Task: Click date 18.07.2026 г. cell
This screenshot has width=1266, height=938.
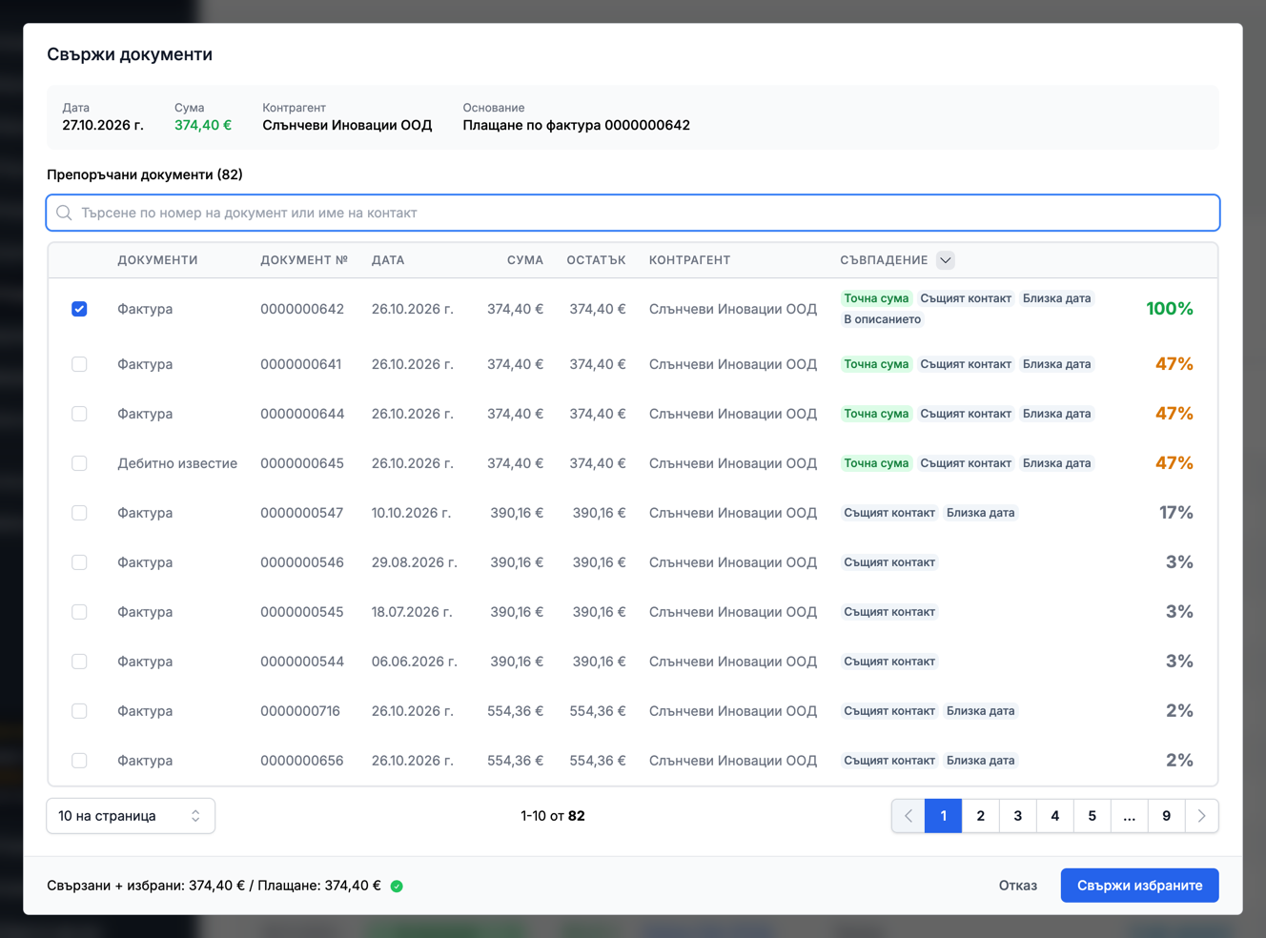Action: (x=412, y=612)
